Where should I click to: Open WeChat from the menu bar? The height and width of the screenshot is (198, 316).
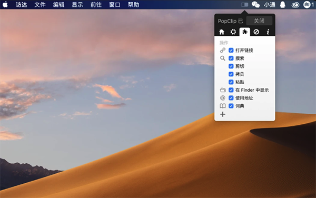(x=255, y=4)
